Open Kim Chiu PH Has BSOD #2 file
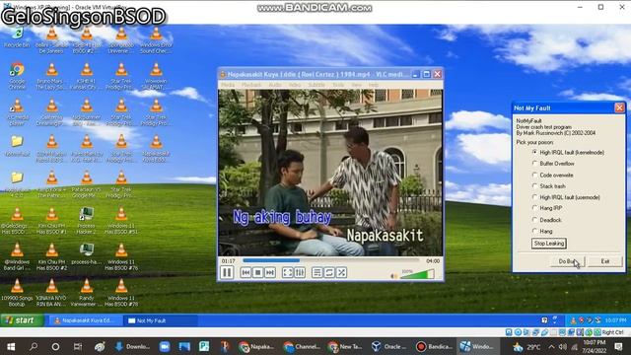This screenshot has height=355, width=631. (51, 256)
